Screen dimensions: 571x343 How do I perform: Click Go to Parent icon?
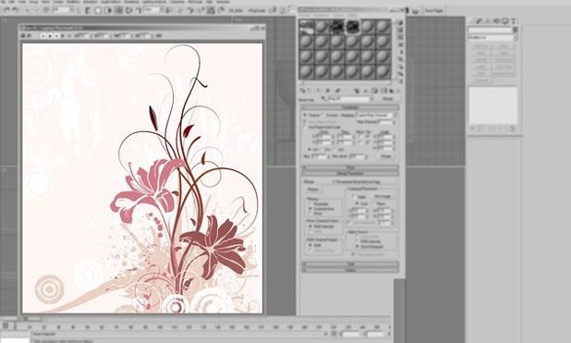point(392,91)
